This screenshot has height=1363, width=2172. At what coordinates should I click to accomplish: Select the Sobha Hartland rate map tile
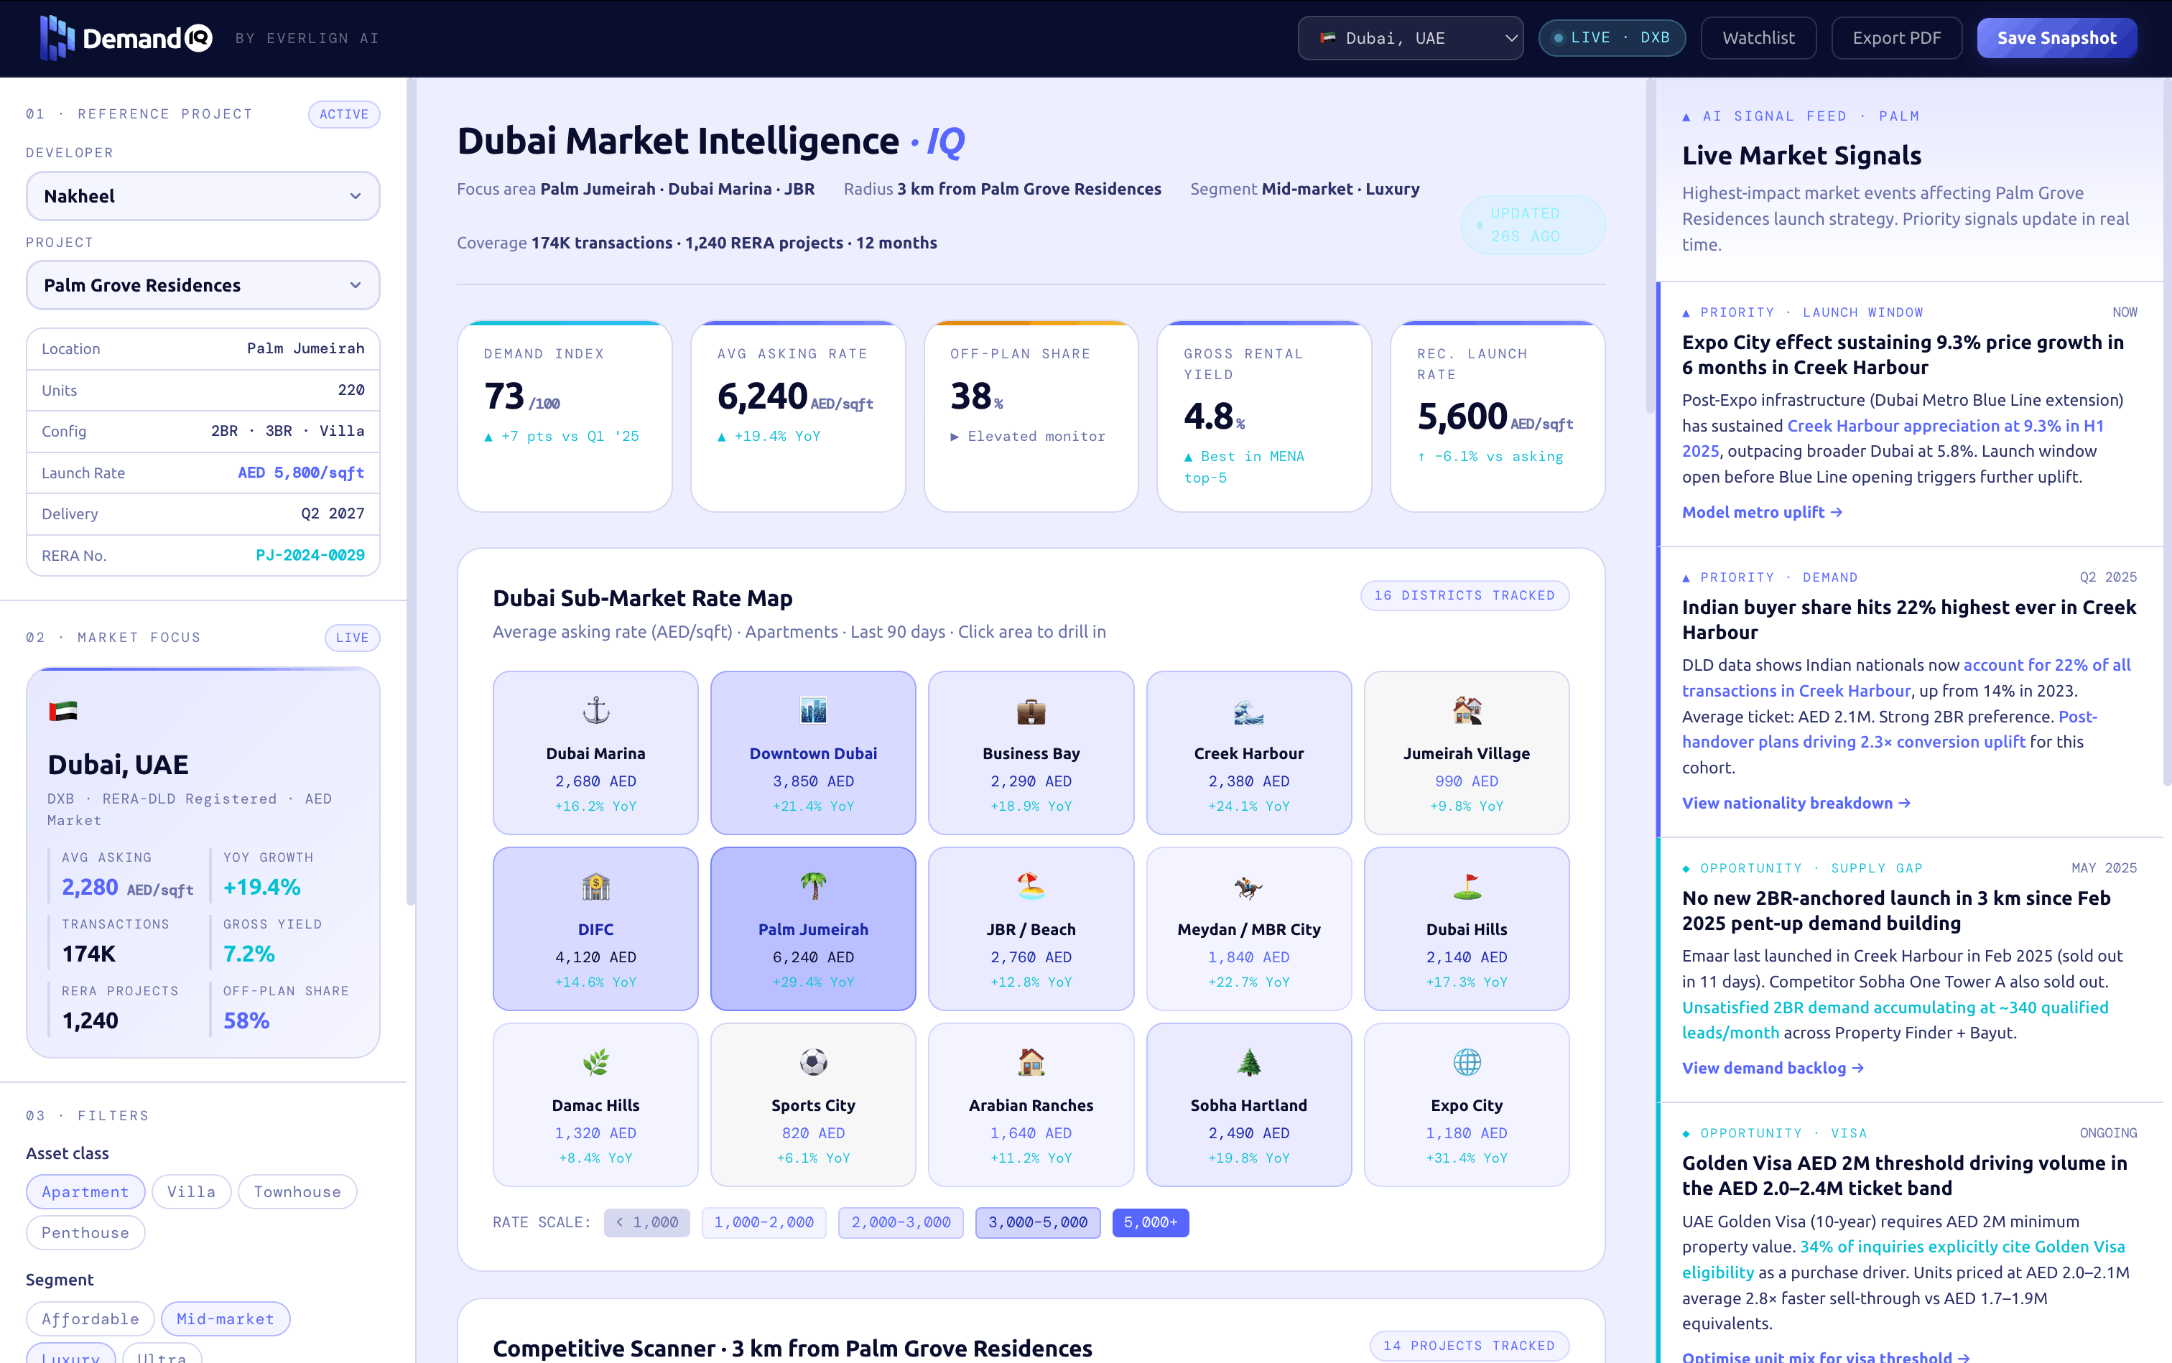1249,1104
